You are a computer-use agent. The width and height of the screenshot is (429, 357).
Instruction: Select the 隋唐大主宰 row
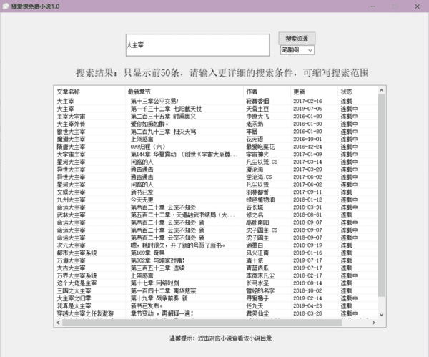216,147
